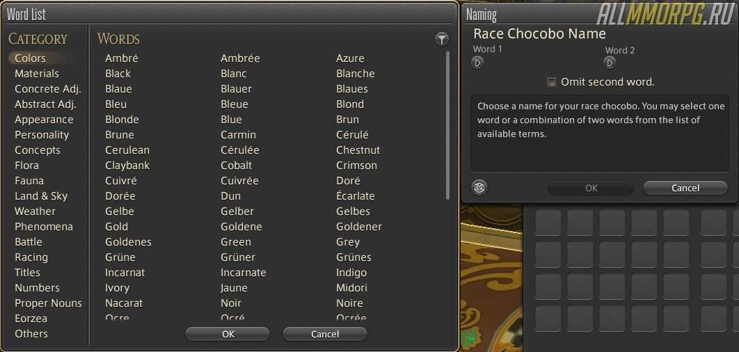Select the word Cobalt
The height and width of the screenshot is (352, 739).
(x=237, y=166)
